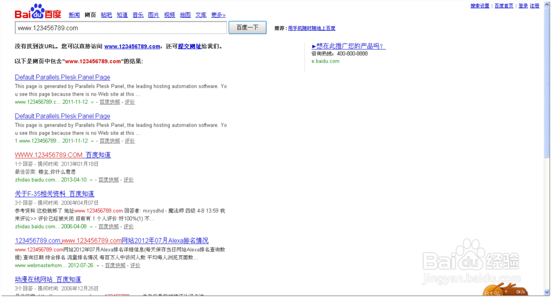Click the page scrollbar down arrow

547,293
